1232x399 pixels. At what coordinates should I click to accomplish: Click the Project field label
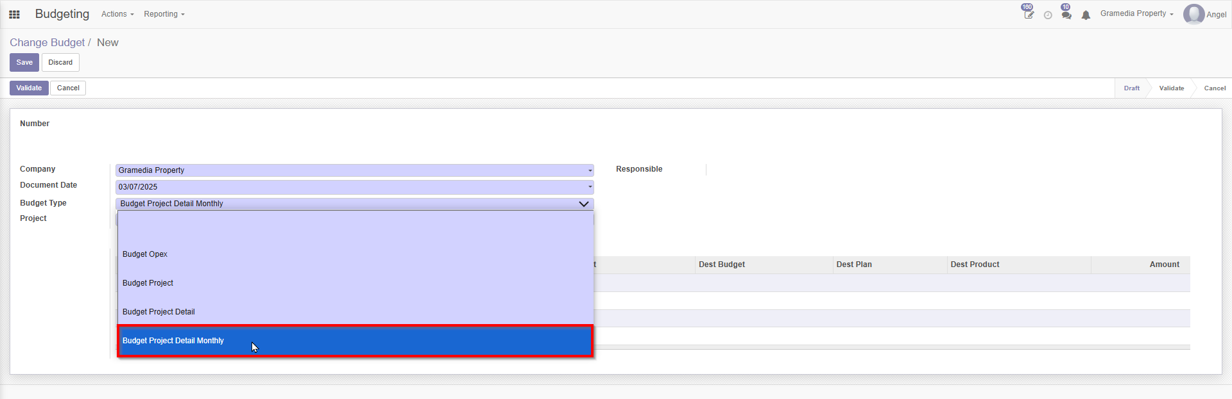(x=33, y=218)
